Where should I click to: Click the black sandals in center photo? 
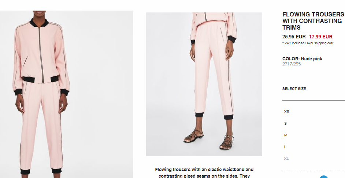(x=209, y=139)
